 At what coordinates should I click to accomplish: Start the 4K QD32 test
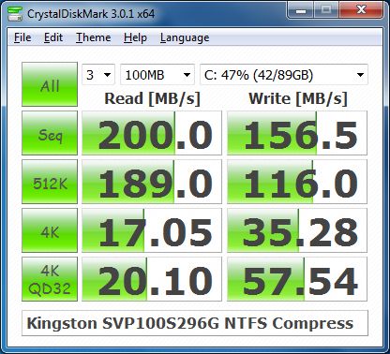(x=50, y=279)
